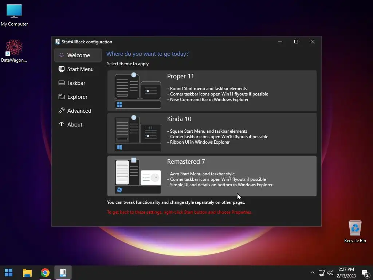
Task: Show hidden tray icons chevron
Action: (313, 273)
